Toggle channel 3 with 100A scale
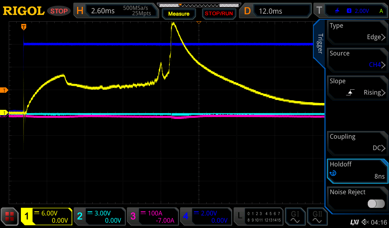 coord(152,217)
